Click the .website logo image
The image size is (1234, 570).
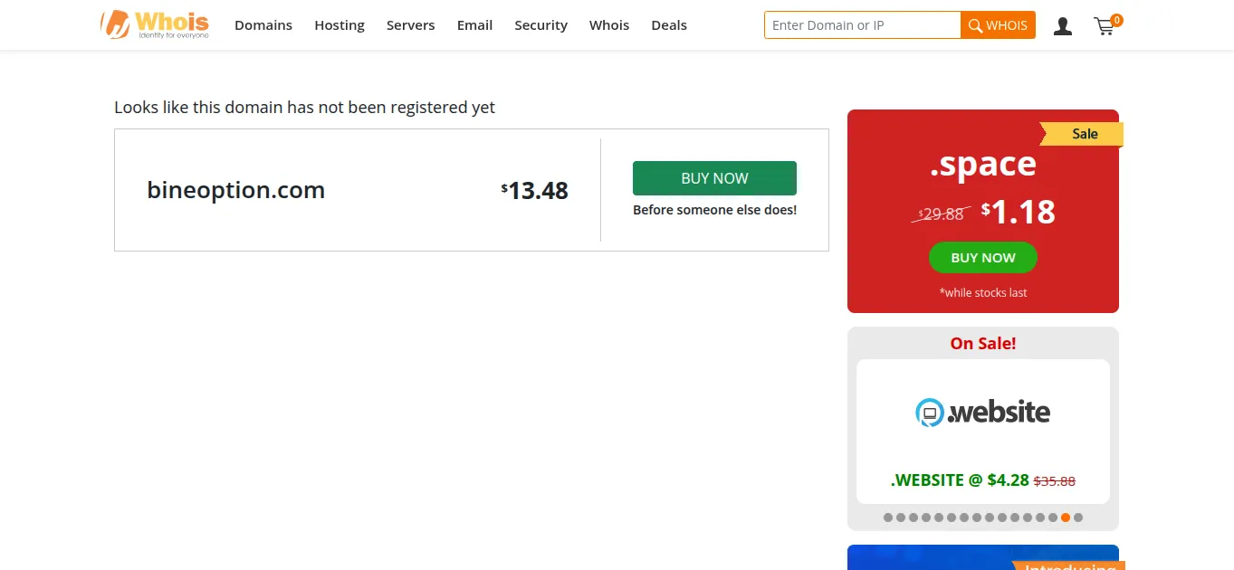click(x=983, y=413)
